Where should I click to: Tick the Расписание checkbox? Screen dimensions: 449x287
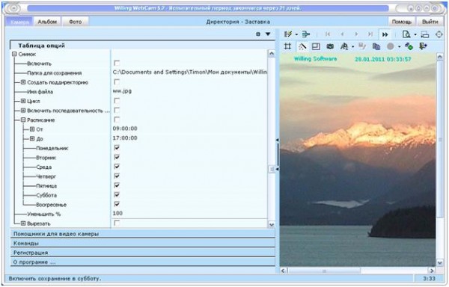(x=117, y=120)
